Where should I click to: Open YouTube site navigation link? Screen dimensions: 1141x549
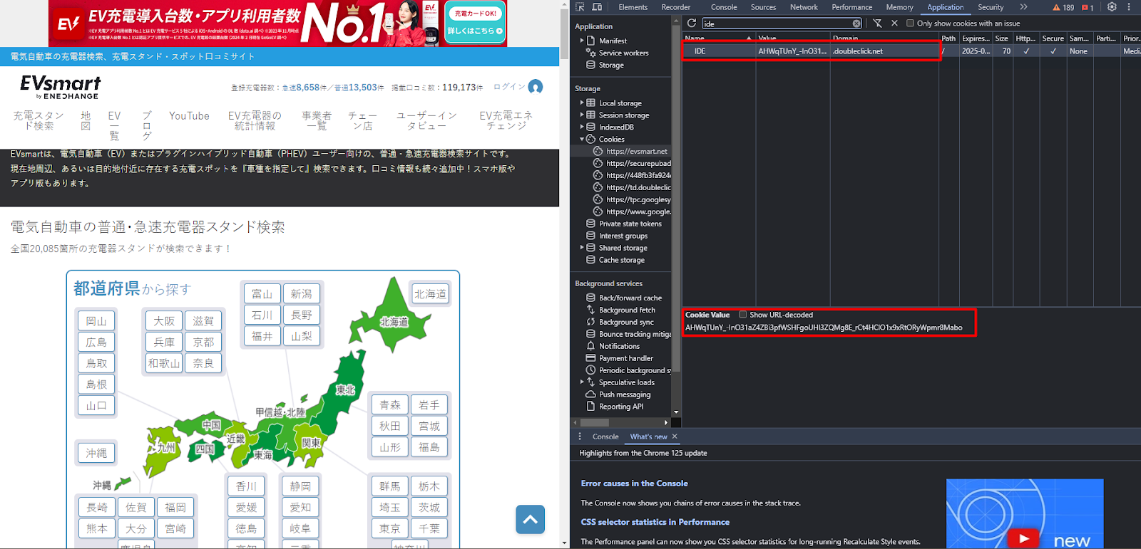pos(189,116)
